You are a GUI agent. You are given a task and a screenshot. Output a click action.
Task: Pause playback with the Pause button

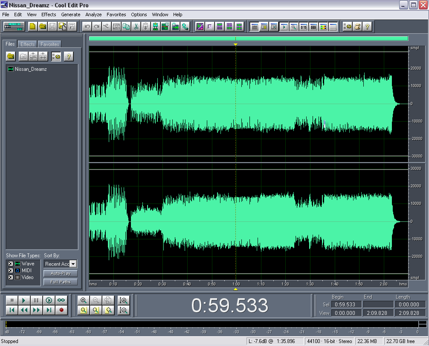36,300
